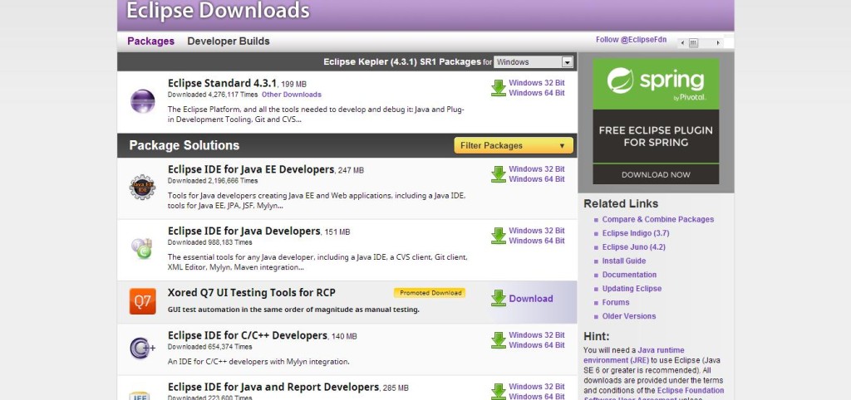Image resolution: width=851 pixels, height=400 pixels.
Task: Open Xored Q7 UI Testing Tools title
Action: [x=252, y=293]
